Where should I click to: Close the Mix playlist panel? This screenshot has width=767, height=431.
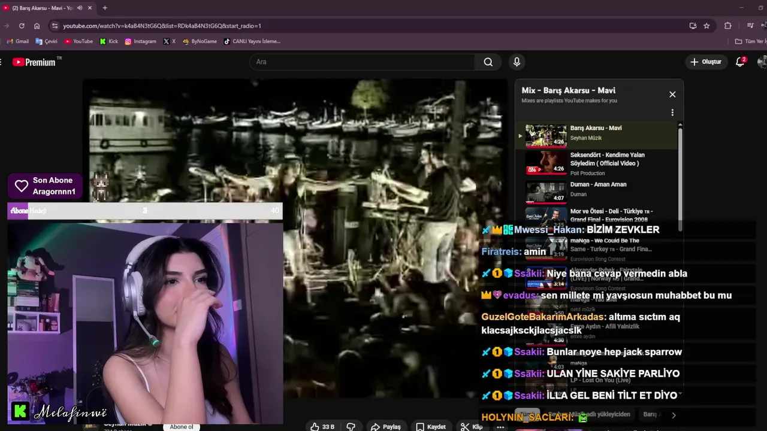click(672, 94)
